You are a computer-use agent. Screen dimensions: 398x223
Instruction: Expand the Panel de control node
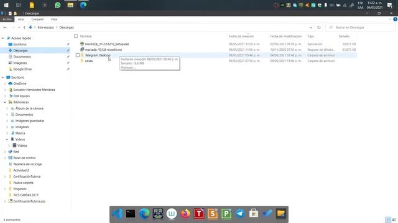point(5,158)
